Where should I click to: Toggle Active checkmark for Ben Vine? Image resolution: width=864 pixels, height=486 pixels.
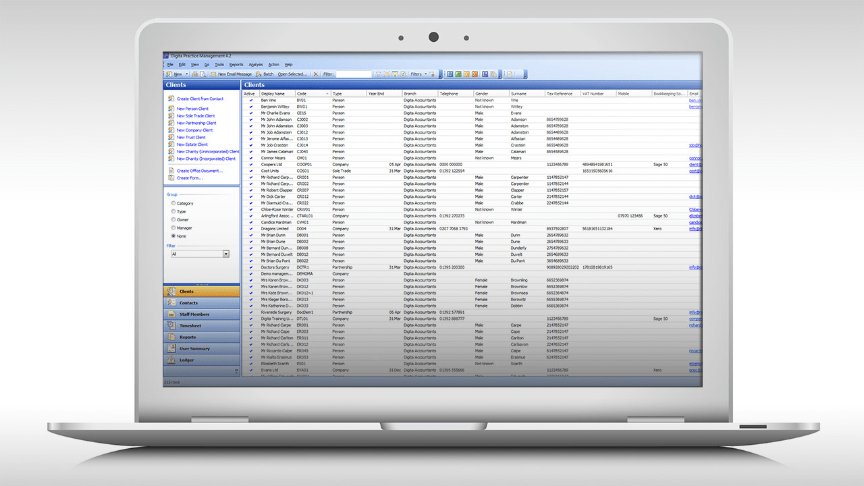[250, 100]
